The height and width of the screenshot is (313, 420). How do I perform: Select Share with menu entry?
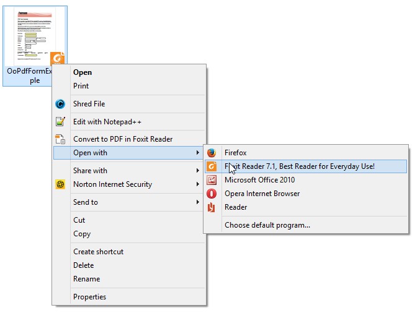click(130, 171)
